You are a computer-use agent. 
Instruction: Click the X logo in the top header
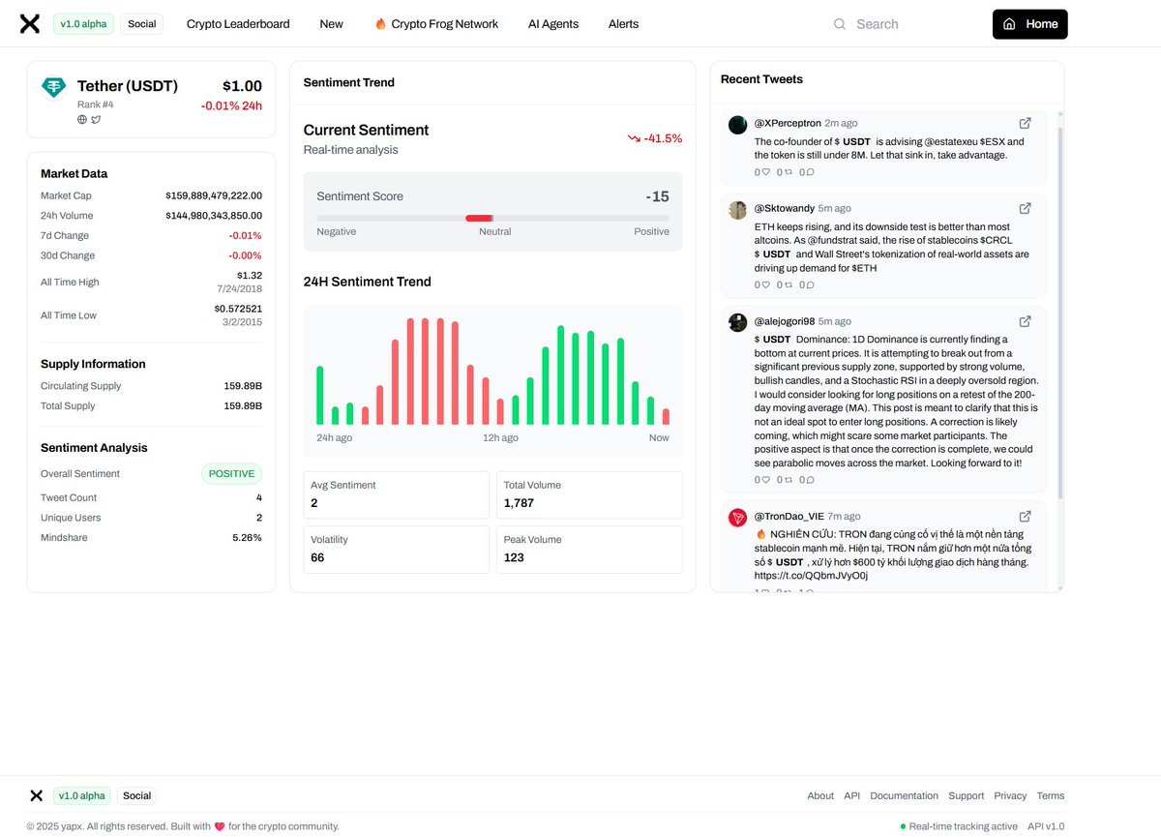pyautogui.click(x=30, y=24)
